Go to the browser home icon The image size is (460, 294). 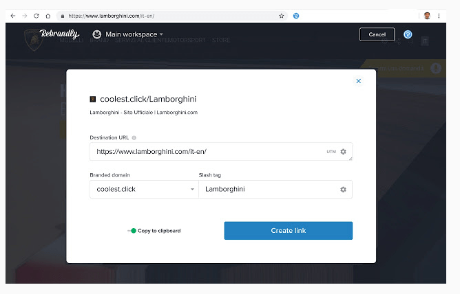coord(48,16)
